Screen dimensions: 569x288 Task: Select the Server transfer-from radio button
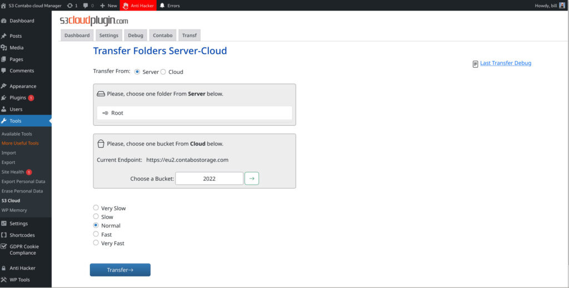(x=137, y=72)
